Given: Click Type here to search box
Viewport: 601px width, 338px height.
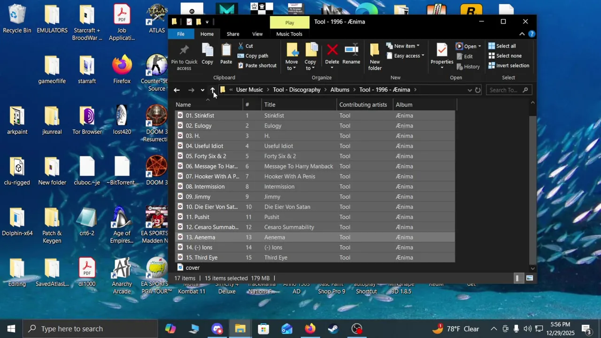Looking at the screenshot, I should (90, 329).
